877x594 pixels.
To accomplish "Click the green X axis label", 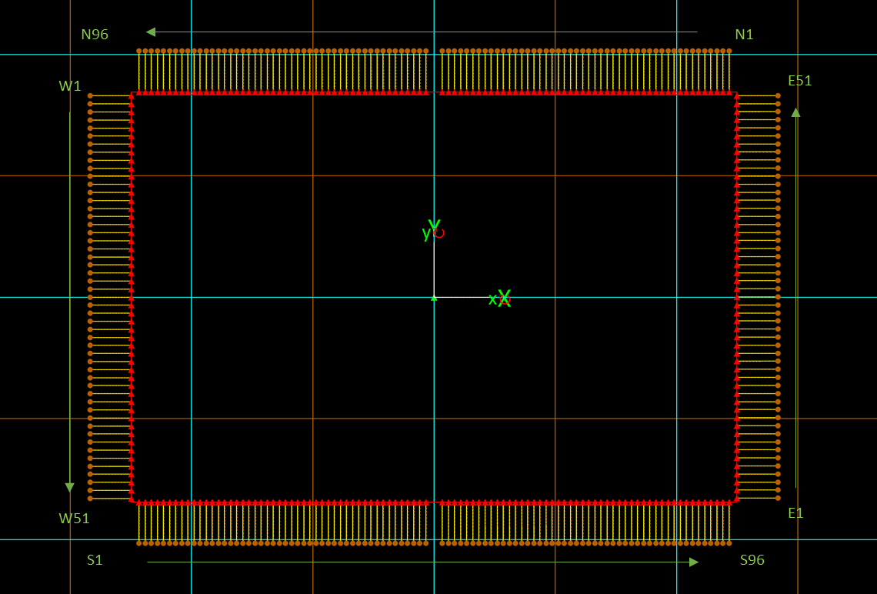I will pos(504,298).
